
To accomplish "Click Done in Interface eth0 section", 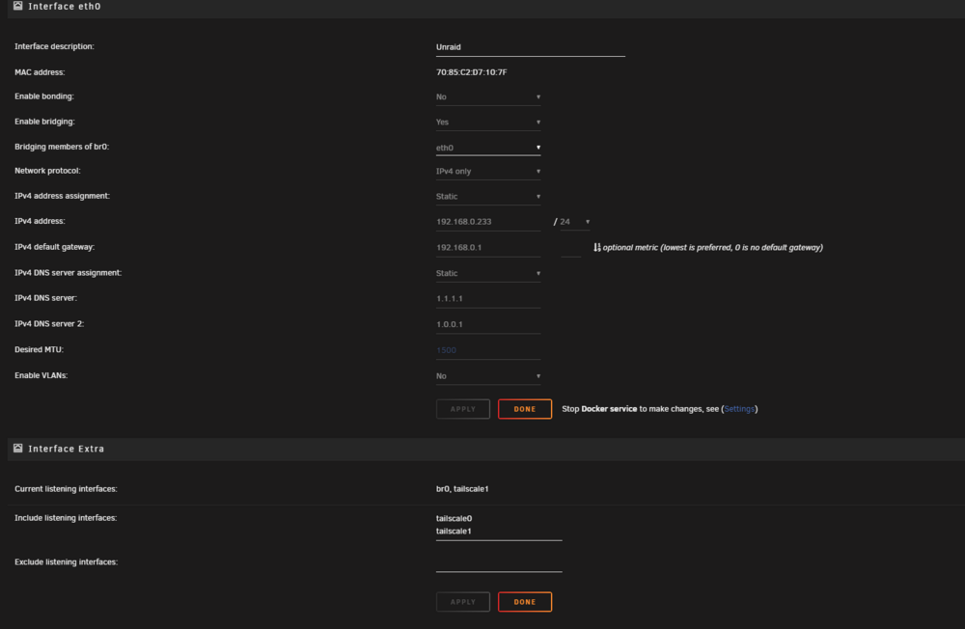I will pos(525,409).
